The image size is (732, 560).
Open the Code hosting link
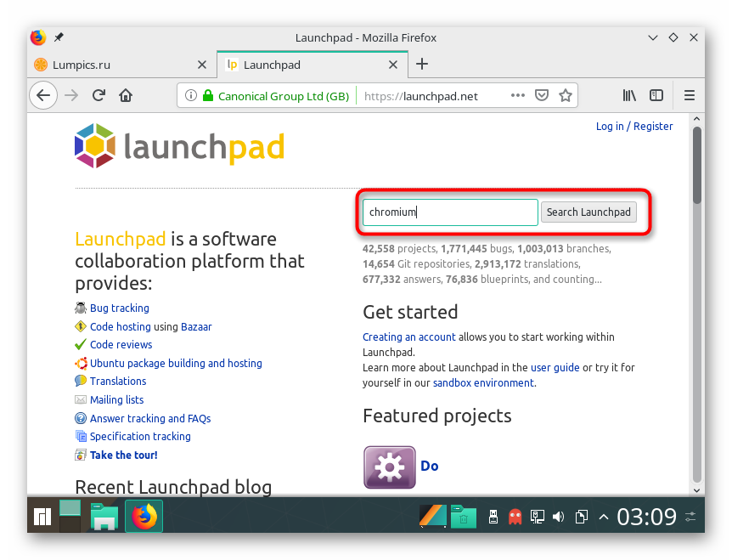(121, 326)
